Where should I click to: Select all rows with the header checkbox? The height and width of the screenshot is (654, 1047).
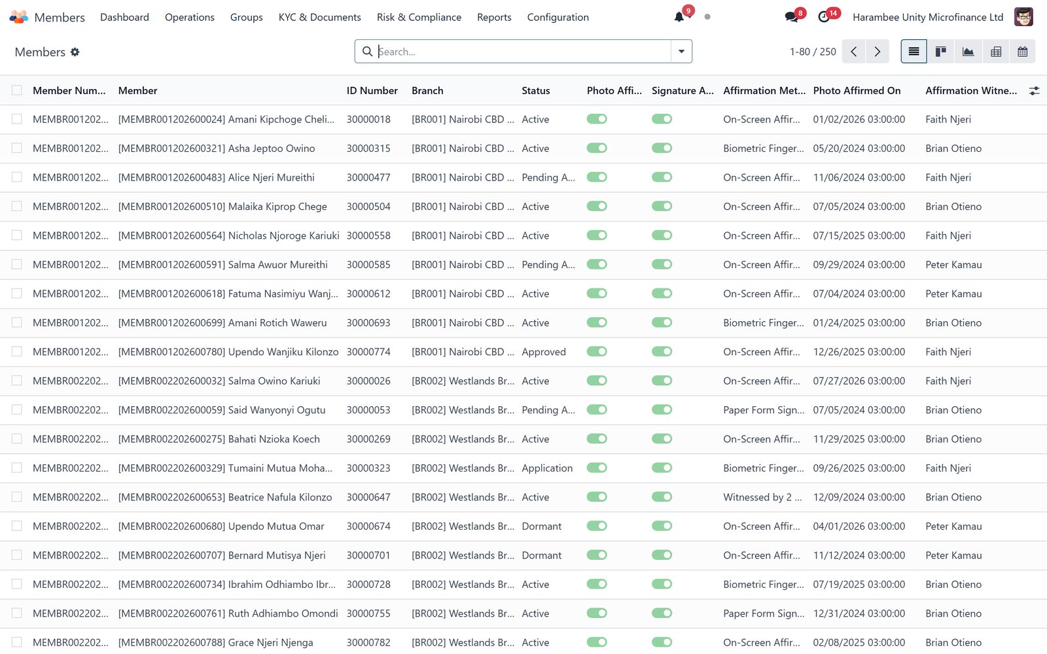(17, 90)
